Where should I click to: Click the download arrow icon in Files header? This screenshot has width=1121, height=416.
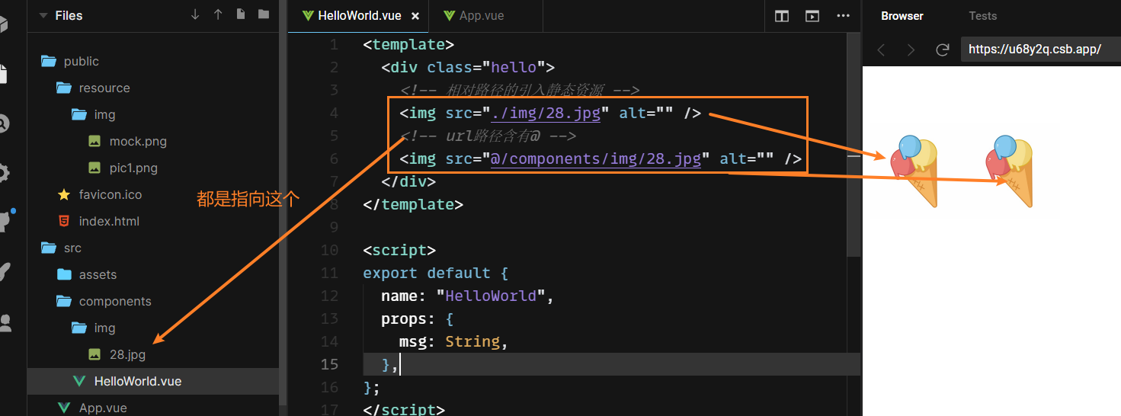[195, 14]
